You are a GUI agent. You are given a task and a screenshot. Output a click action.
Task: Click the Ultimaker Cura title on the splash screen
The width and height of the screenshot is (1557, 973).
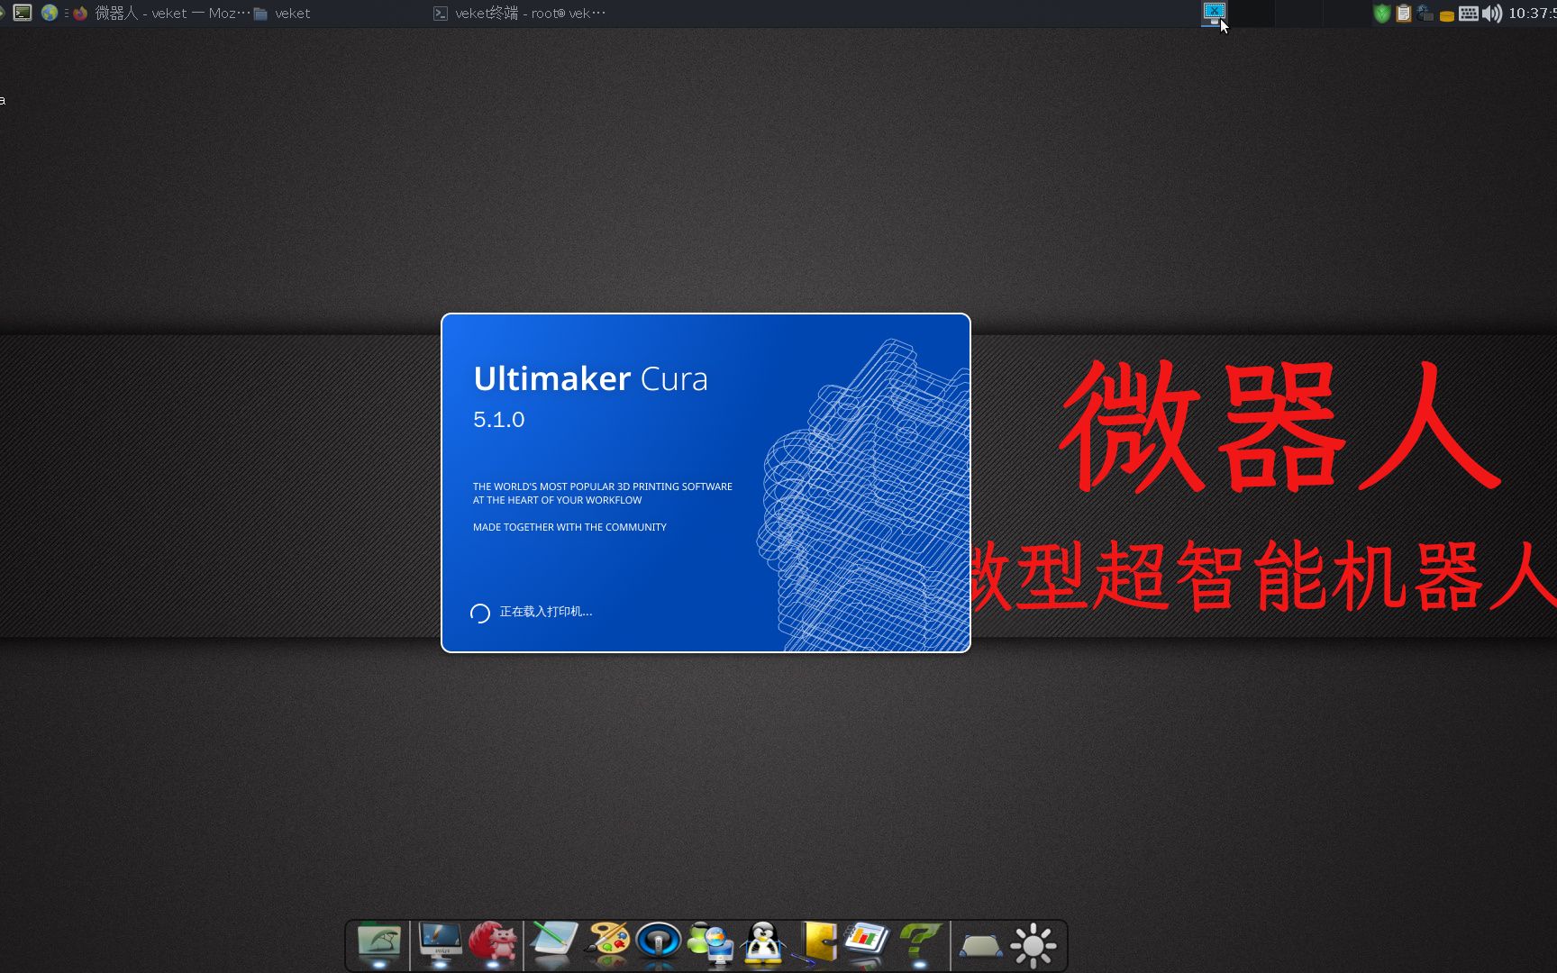(590, 379)
